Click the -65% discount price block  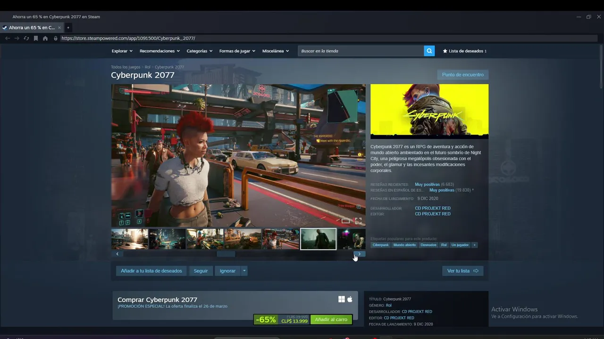pos(282,320)
